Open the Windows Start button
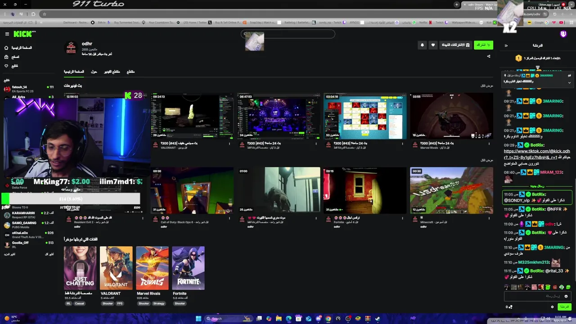This screenshot has height=324, width=576. 198,319
